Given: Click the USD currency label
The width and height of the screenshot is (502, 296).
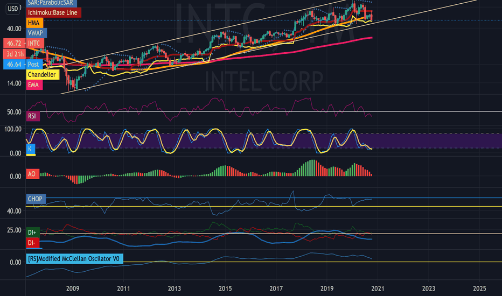Looking at the screenshot, I should [x=13, y=9].
